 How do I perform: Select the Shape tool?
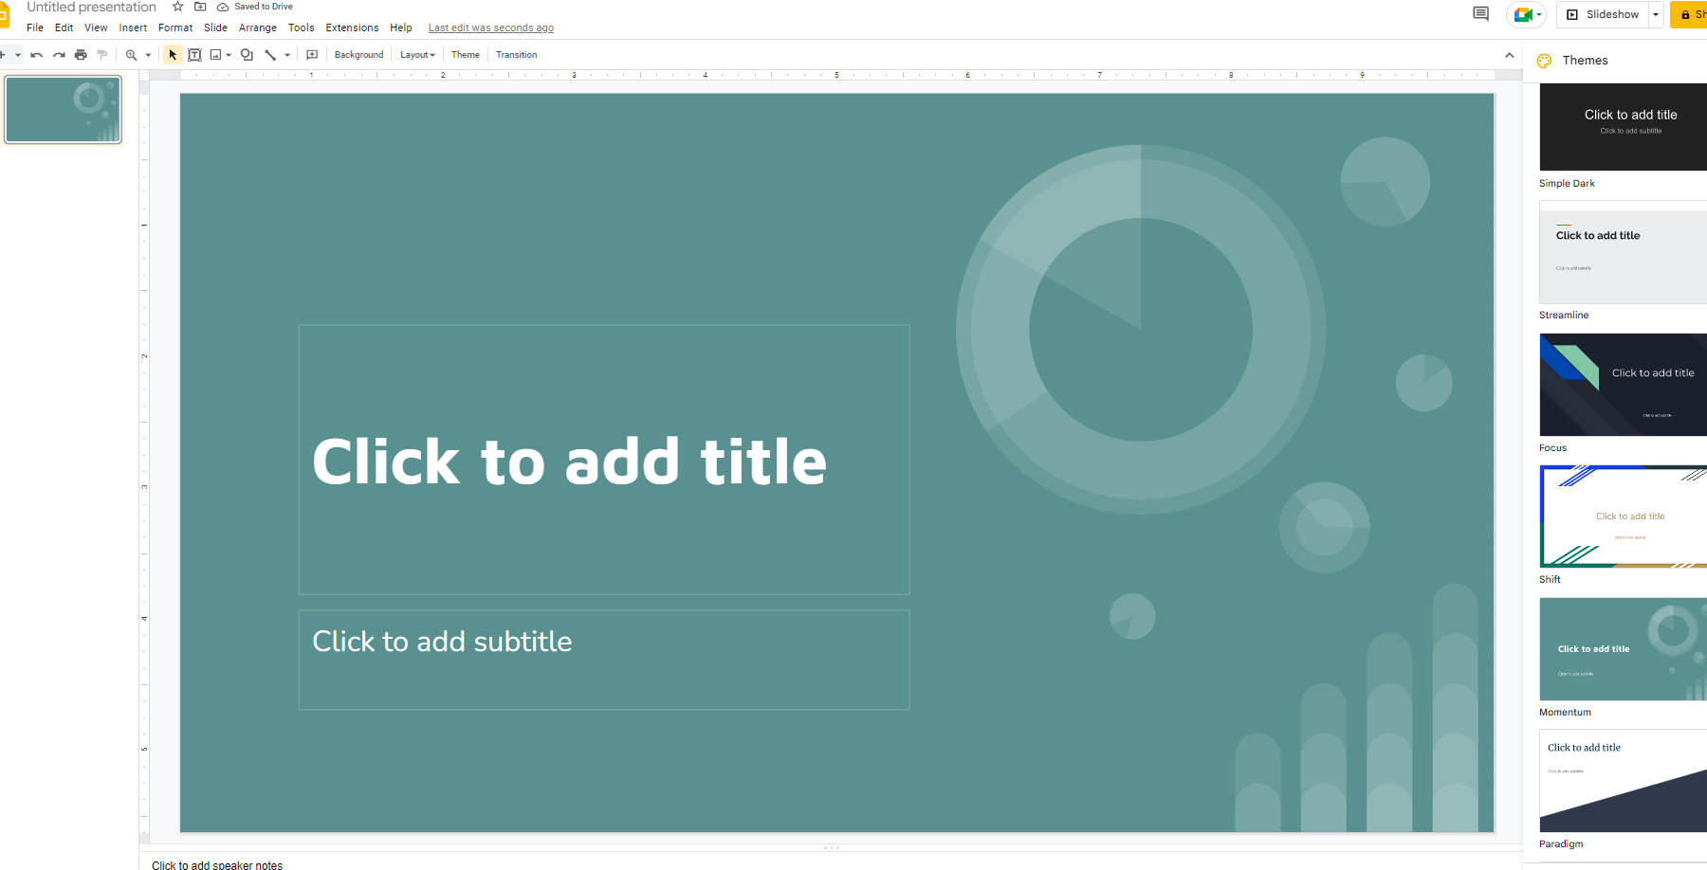click(247, 55)
